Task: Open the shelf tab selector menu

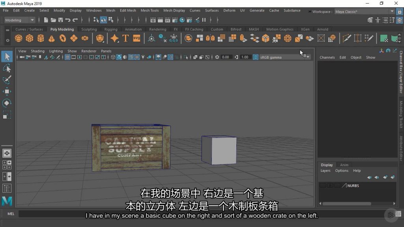Action: pos(7,30)
